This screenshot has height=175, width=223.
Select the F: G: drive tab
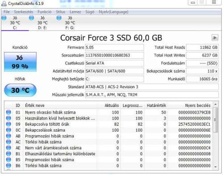point(70,23)
